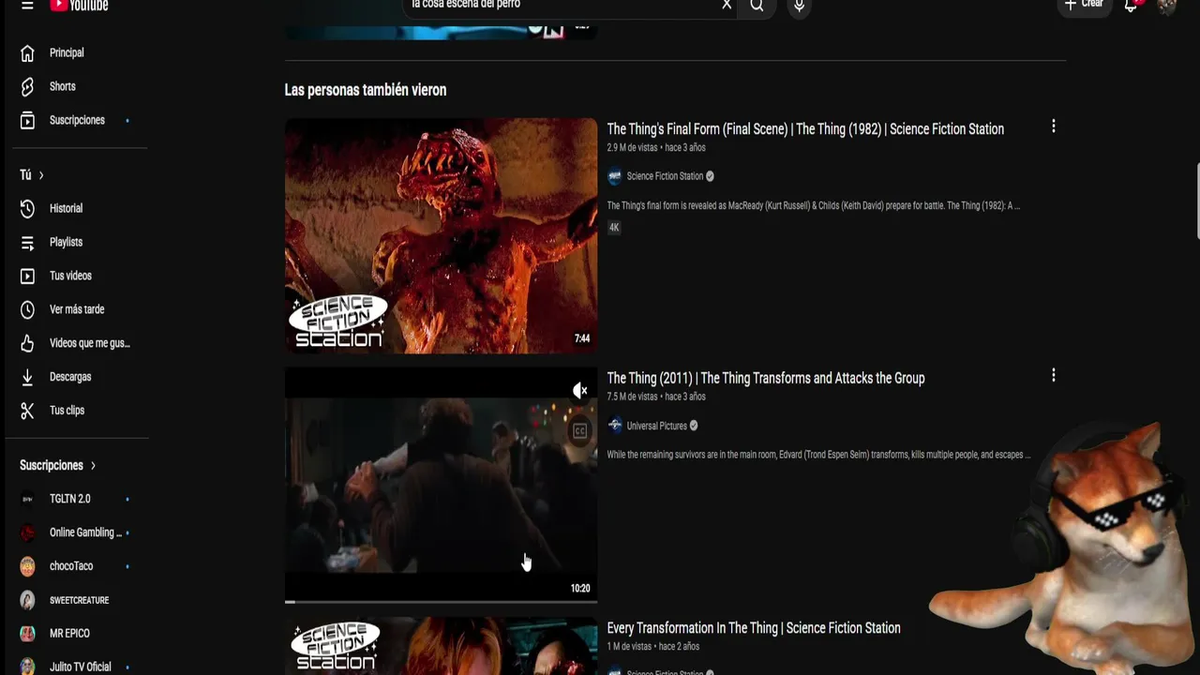The image size is (1200, 675).
Task: Open the account avatar menu
Action: coord(1167,6)
